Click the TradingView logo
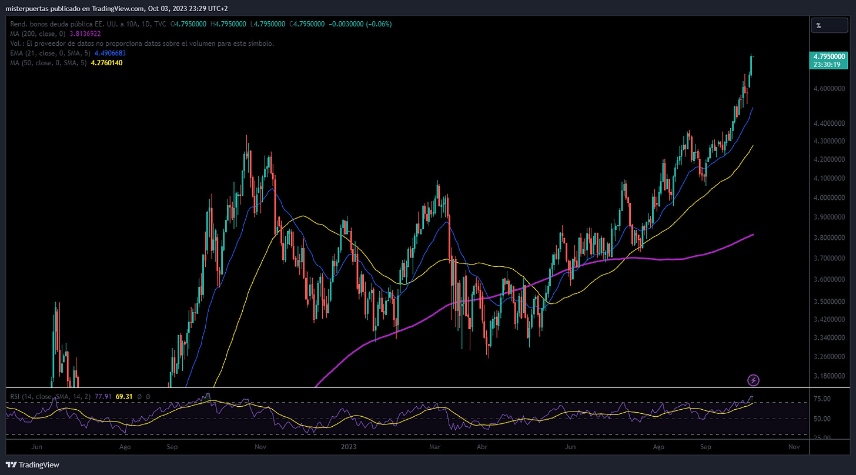This screenshot has width=856, height=475. coord(33,465)
